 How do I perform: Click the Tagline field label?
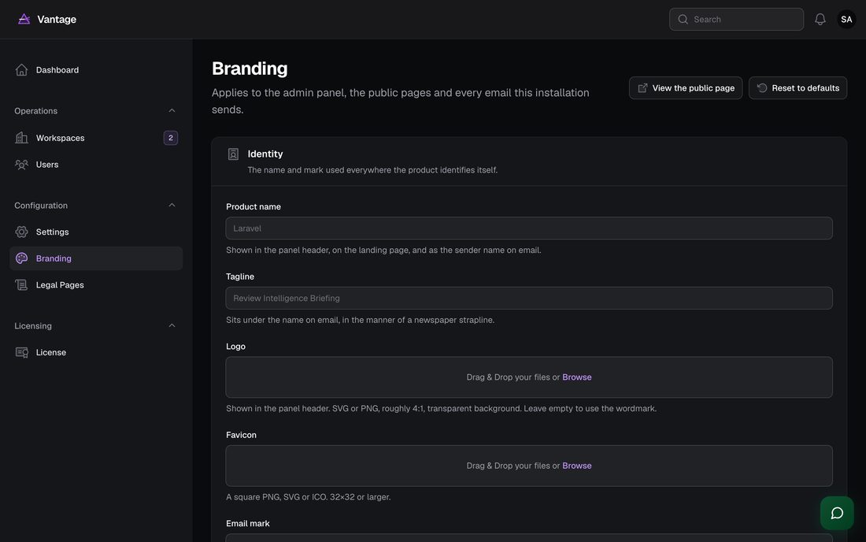[240, 277]
